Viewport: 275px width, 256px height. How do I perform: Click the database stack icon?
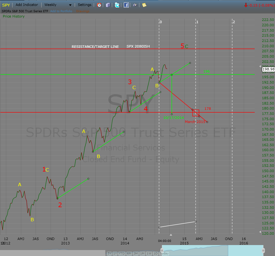click(108, 5)
